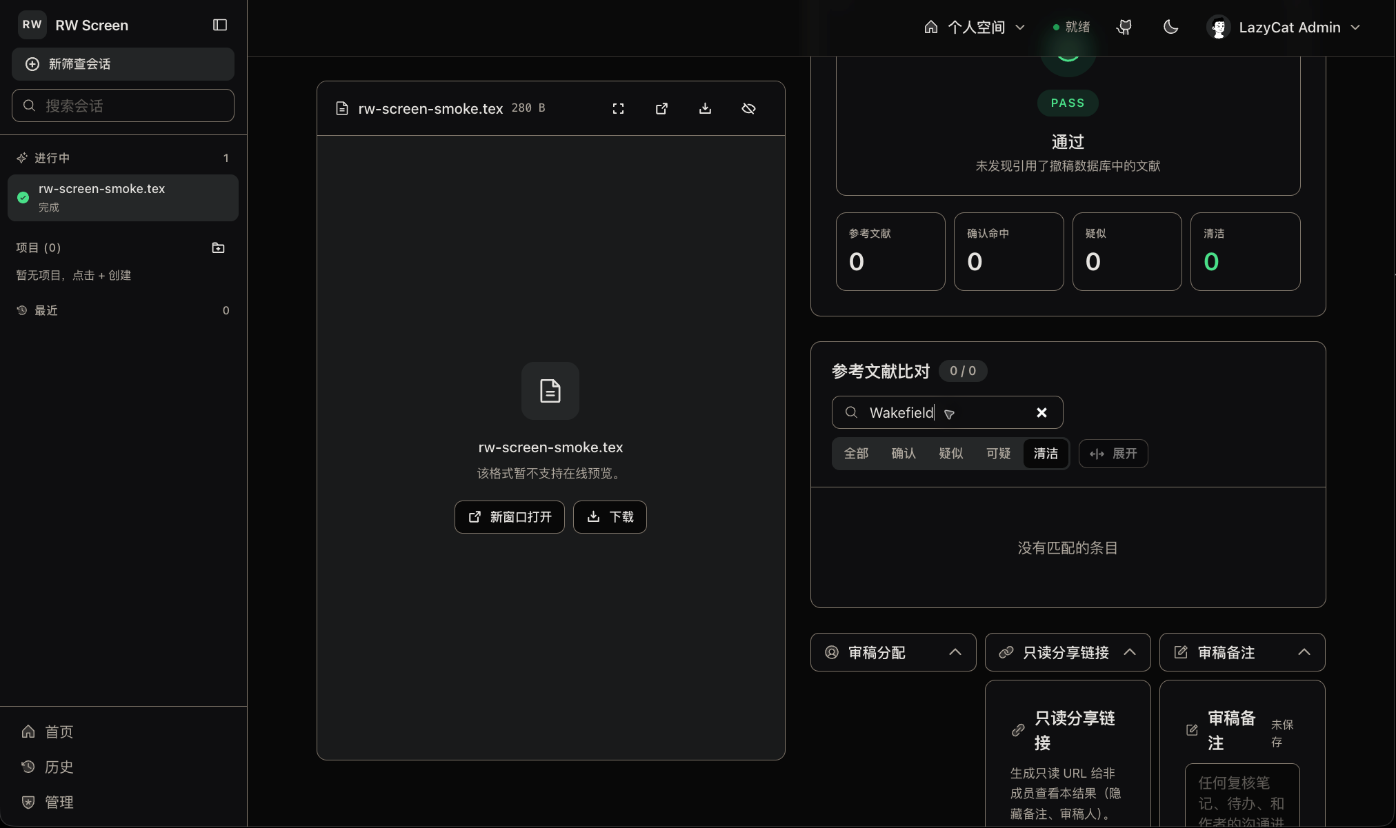
Task: Open LazyCat Admin user menu
Action: click(1284, 27)
